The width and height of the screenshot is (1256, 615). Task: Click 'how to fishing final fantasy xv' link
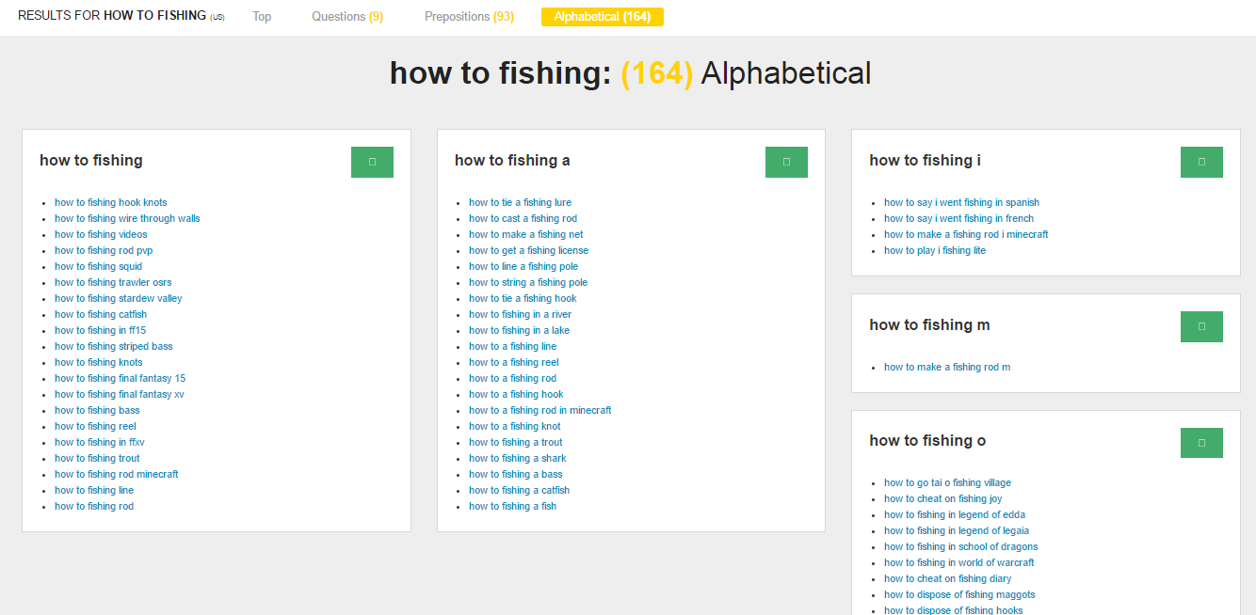[x=120, y=394]
